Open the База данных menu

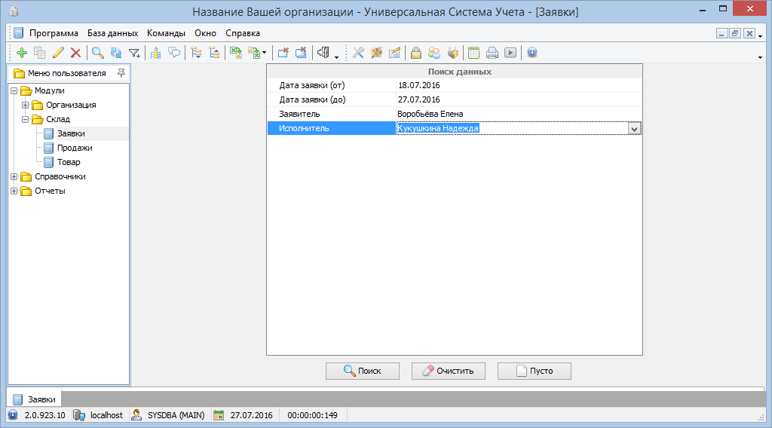click(x=112, y=33)
